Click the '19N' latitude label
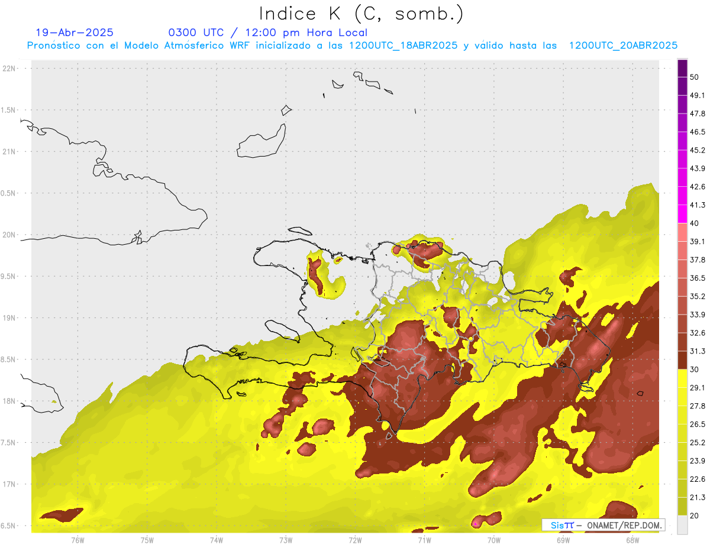The height and width of the screenshot is (548, 710). pyautogui.click(x=9, y=317)
